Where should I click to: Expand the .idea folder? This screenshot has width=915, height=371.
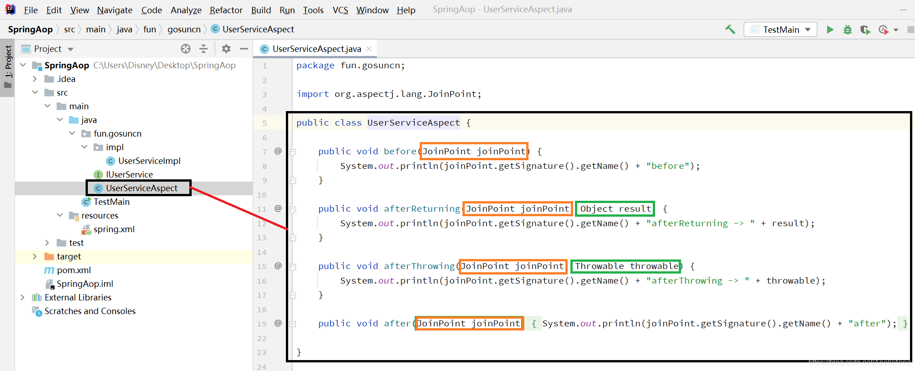coord(35,79)
